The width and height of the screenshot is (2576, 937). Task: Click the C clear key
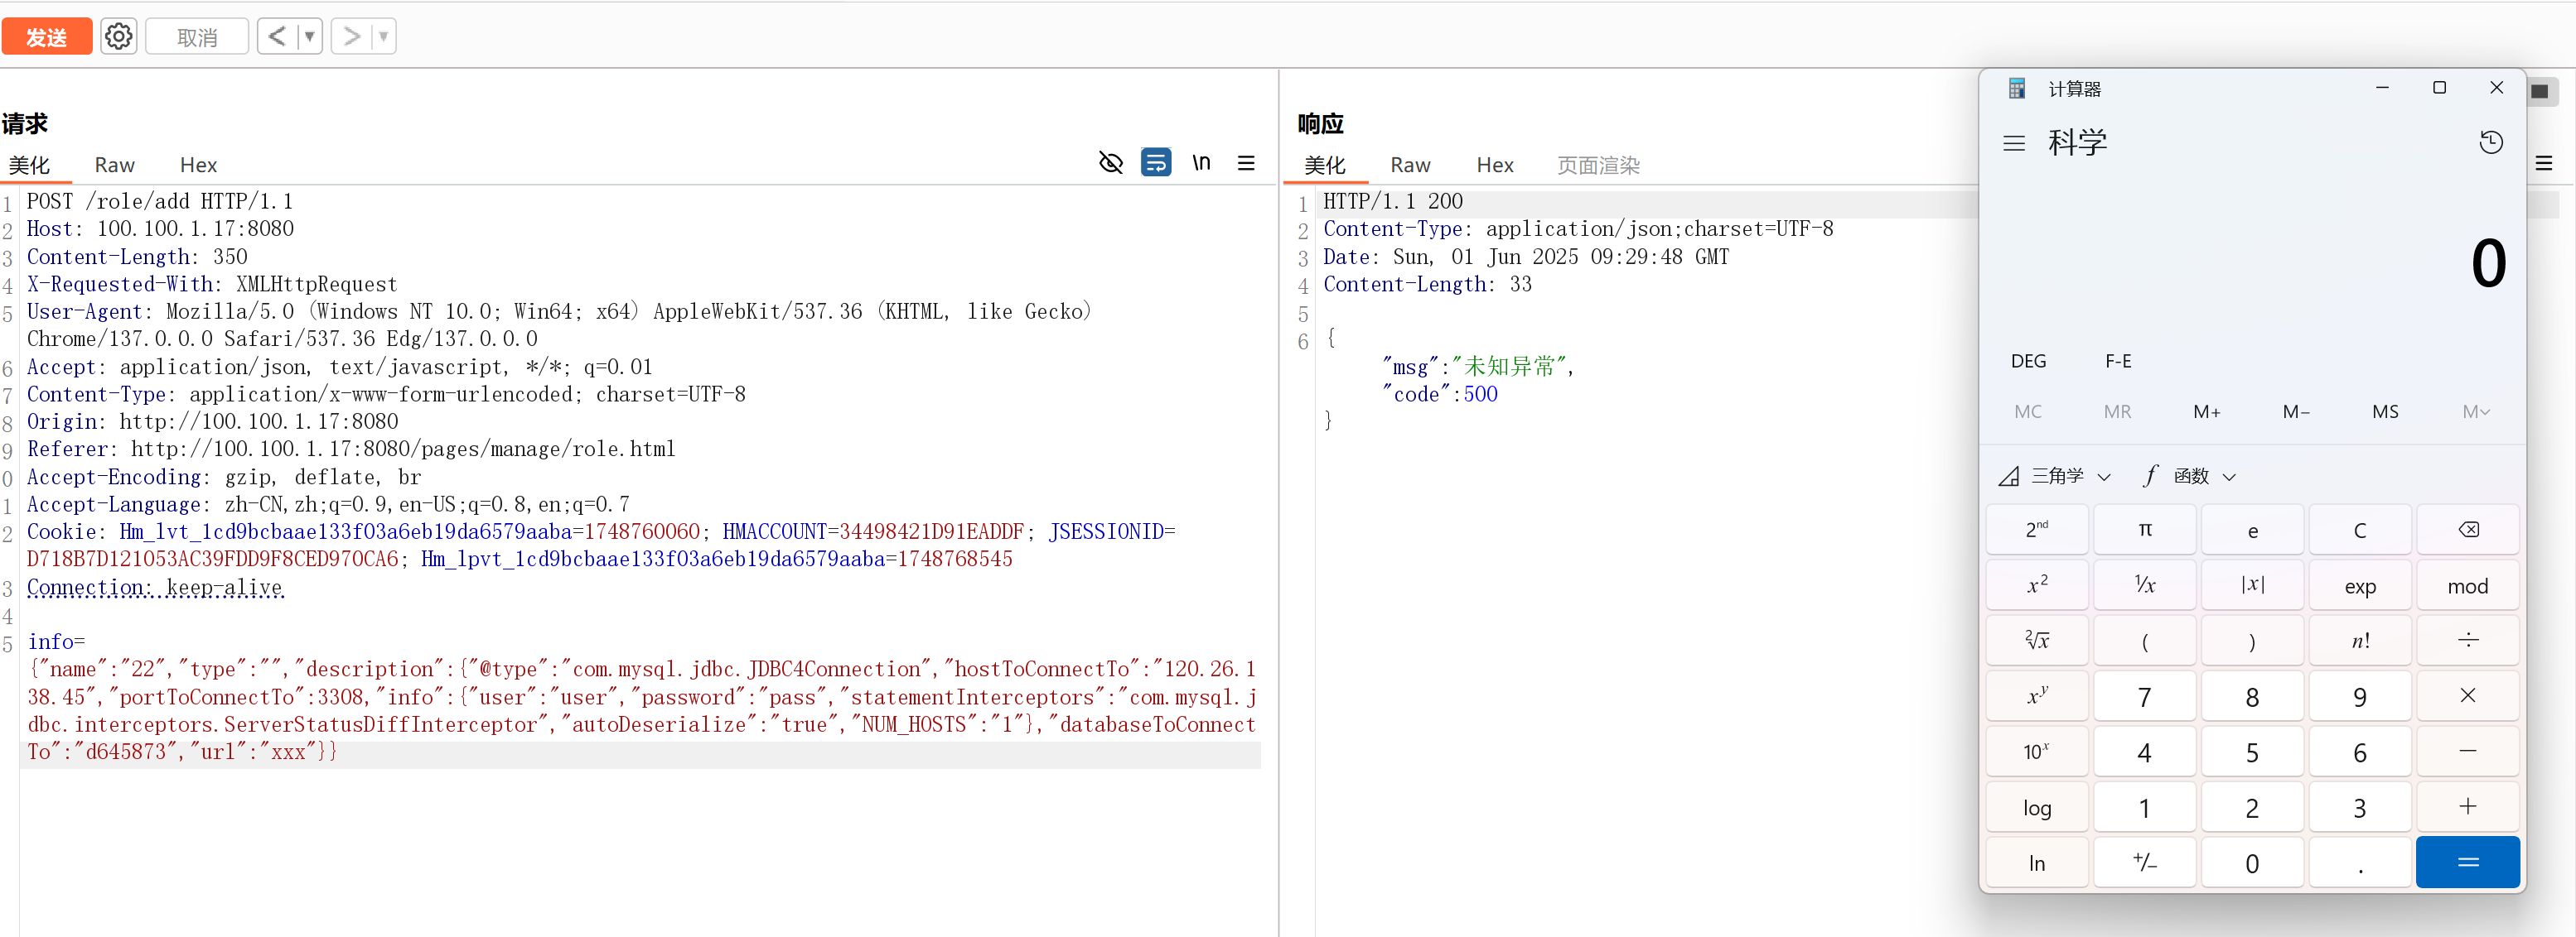[2360, 530]
